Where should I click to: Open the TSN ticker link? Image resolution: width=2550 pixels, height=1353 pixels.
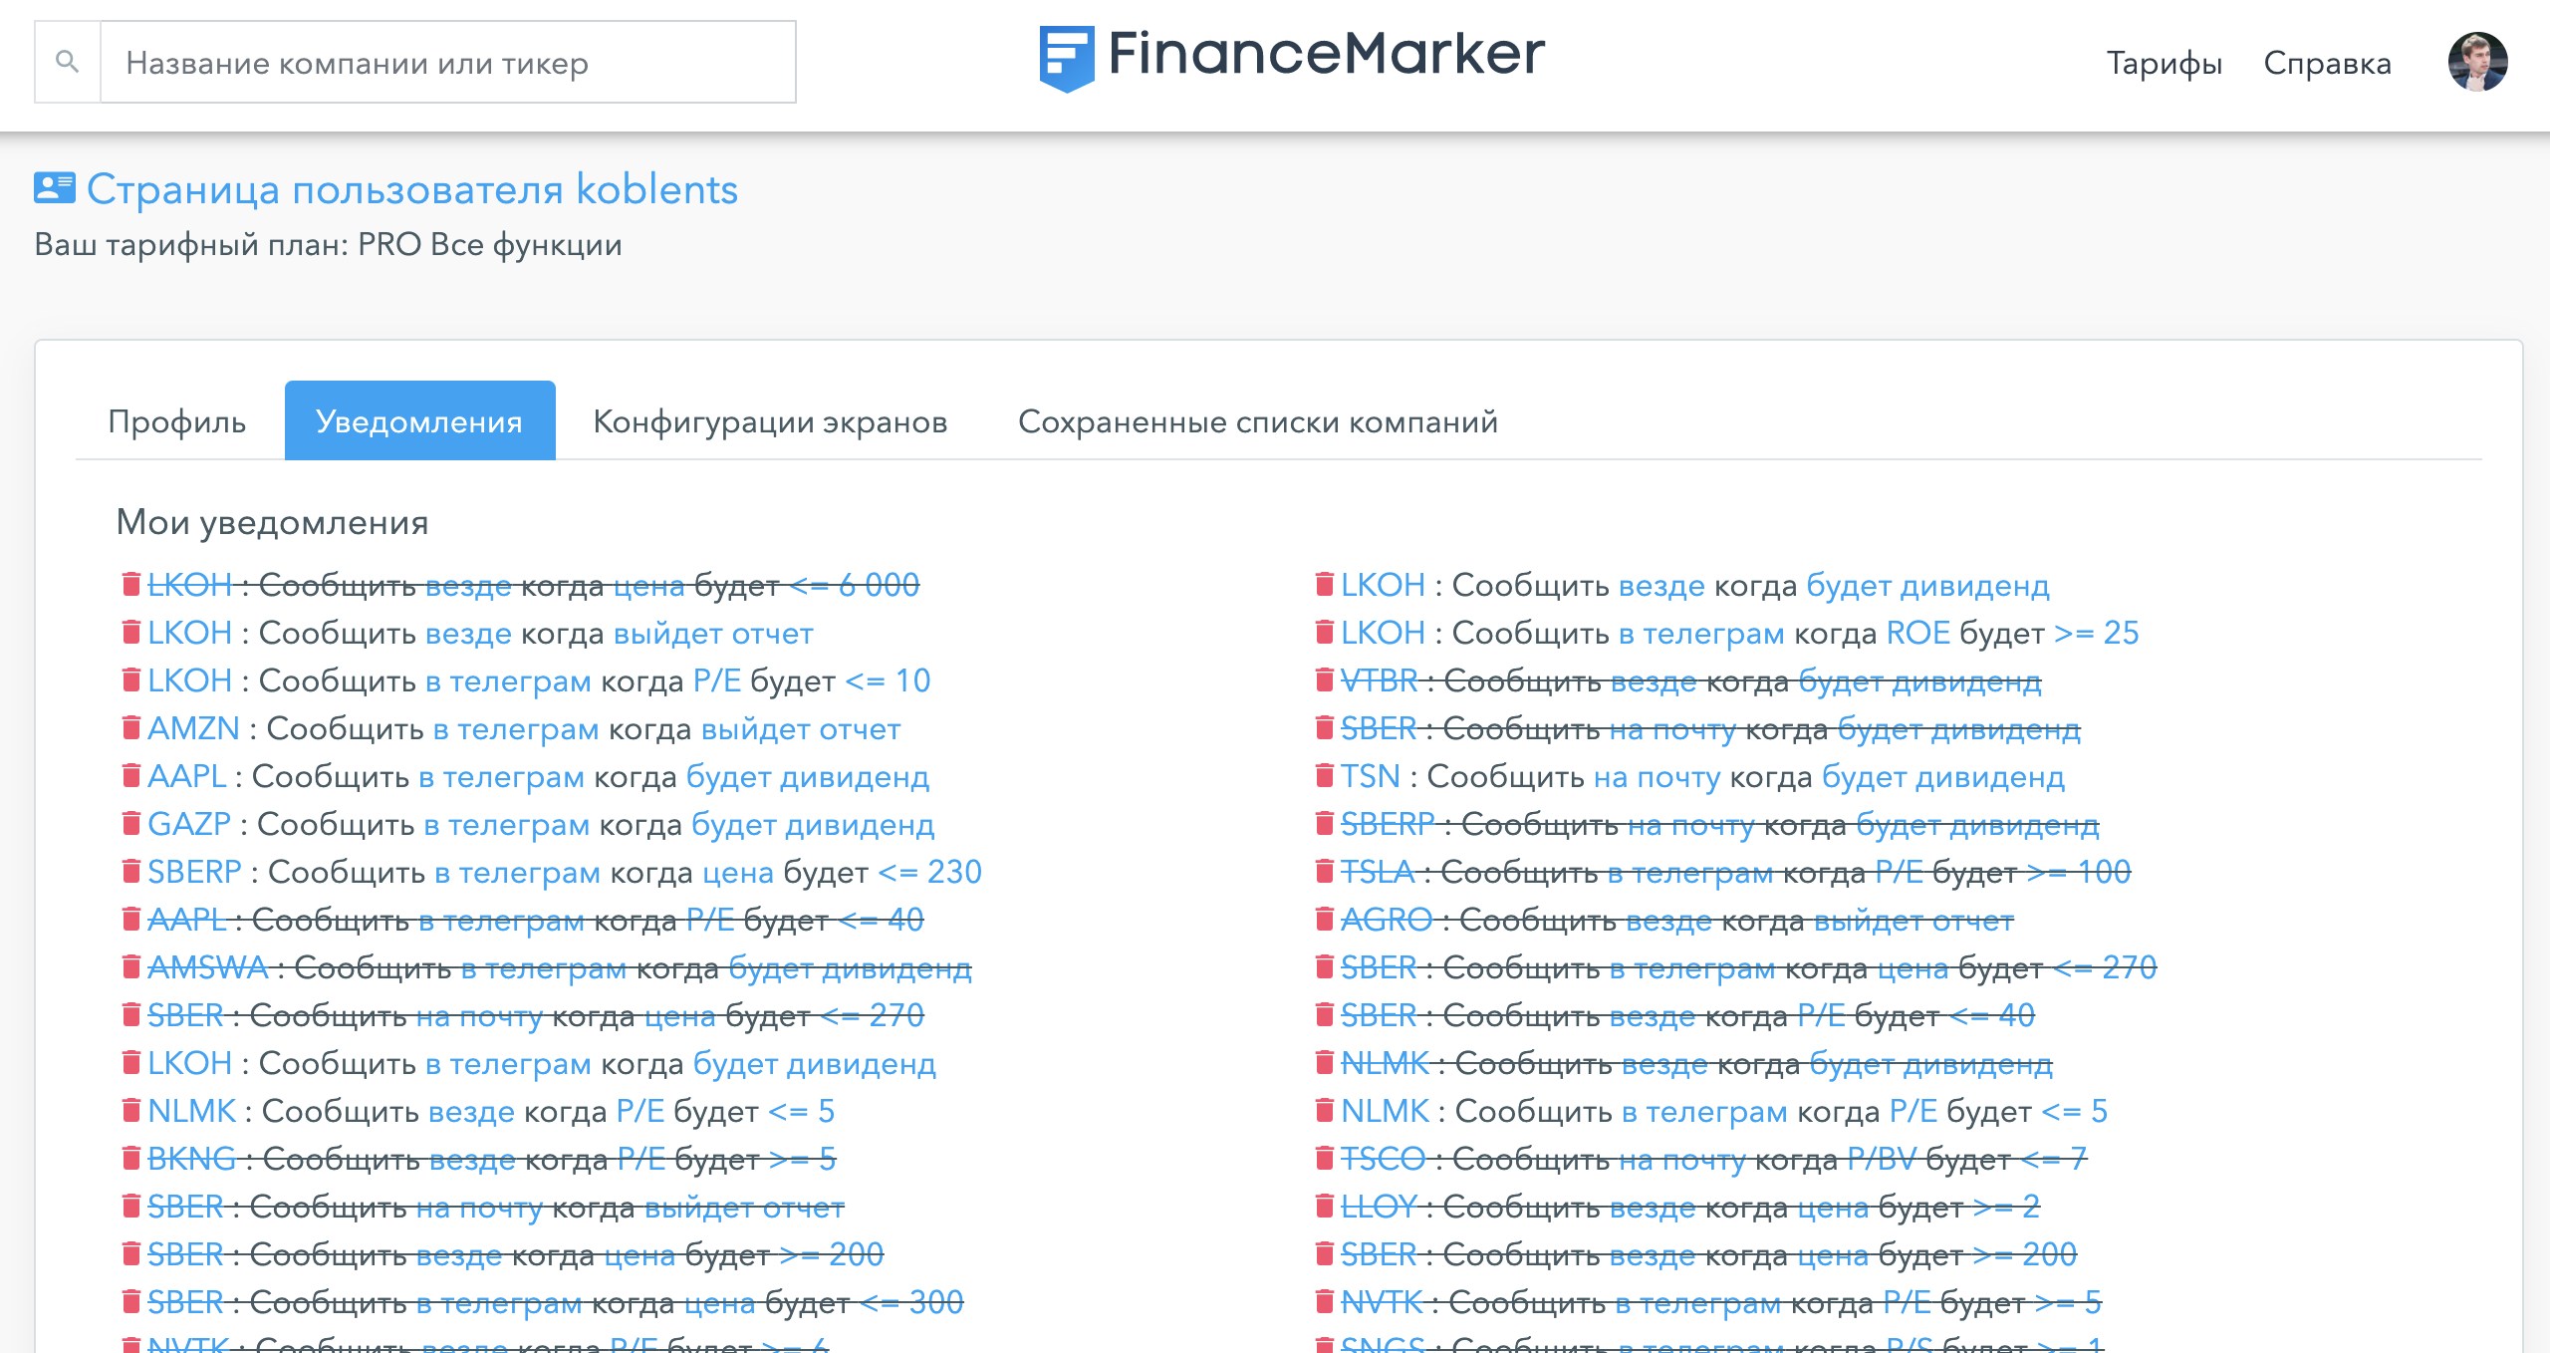[x=1371, y=776]
